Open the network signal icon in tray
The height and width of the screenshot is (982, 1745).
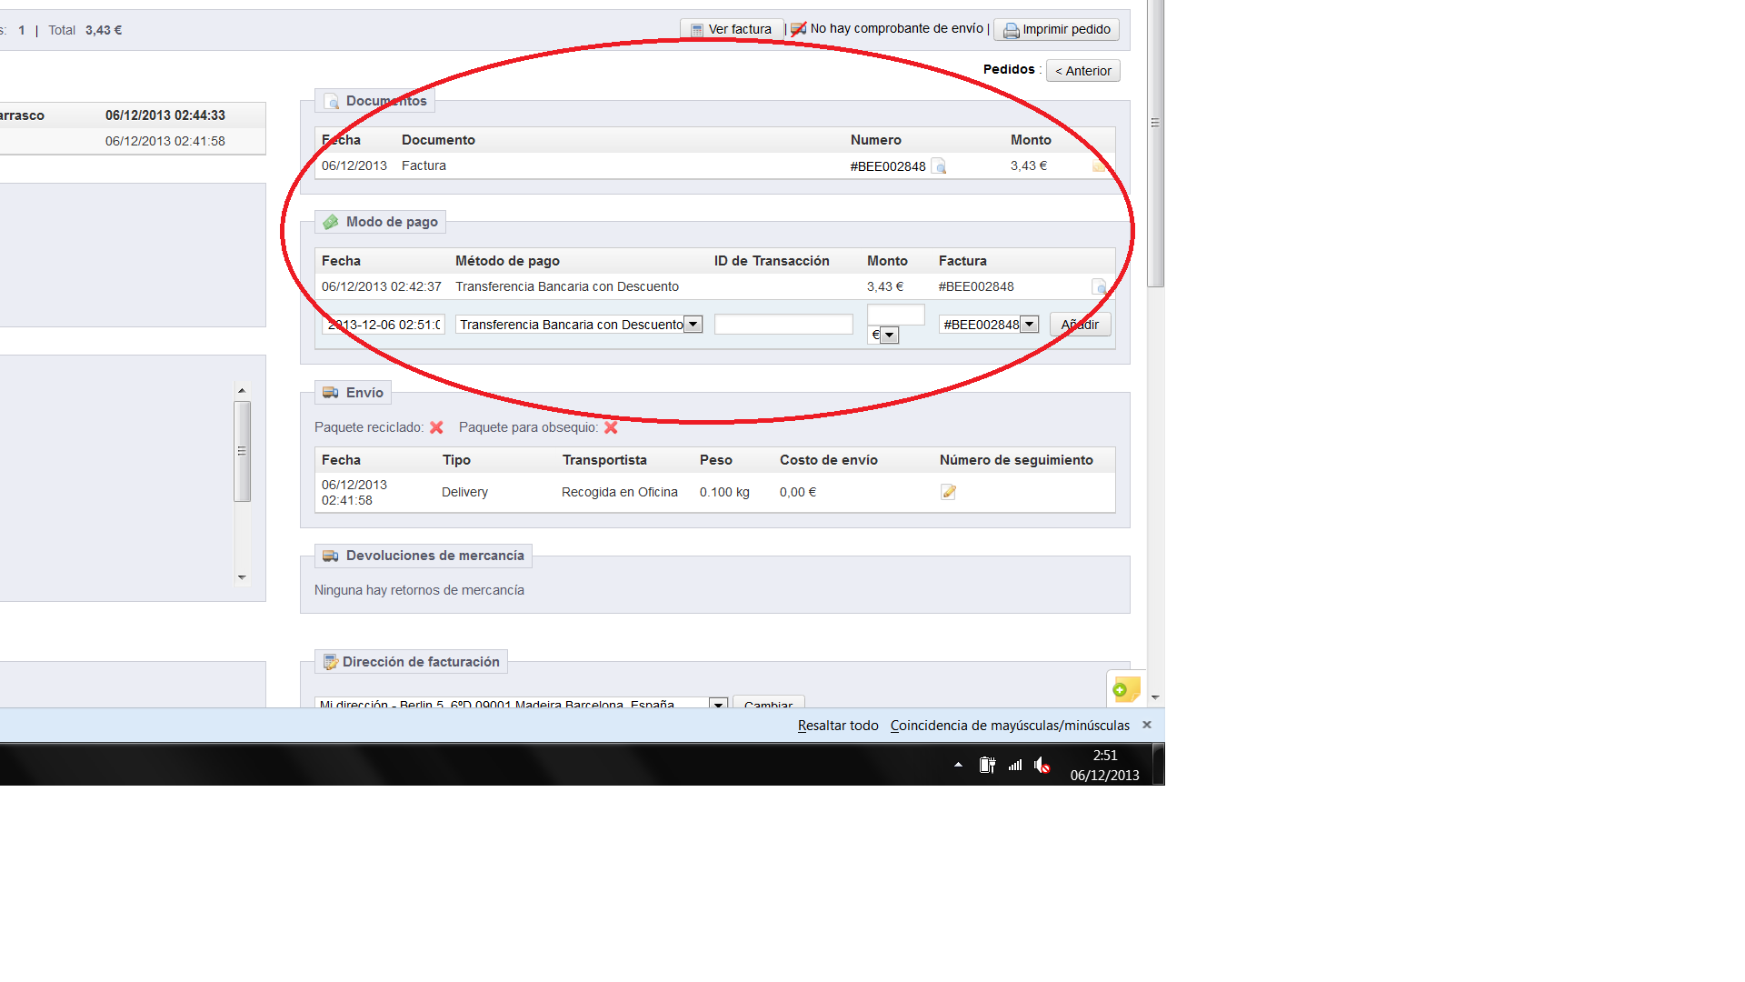coord(1015,765)
